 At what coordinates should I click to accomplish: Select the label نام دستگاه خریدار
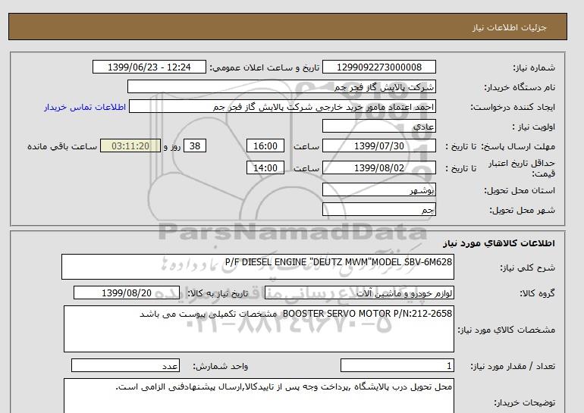(520, 87)
